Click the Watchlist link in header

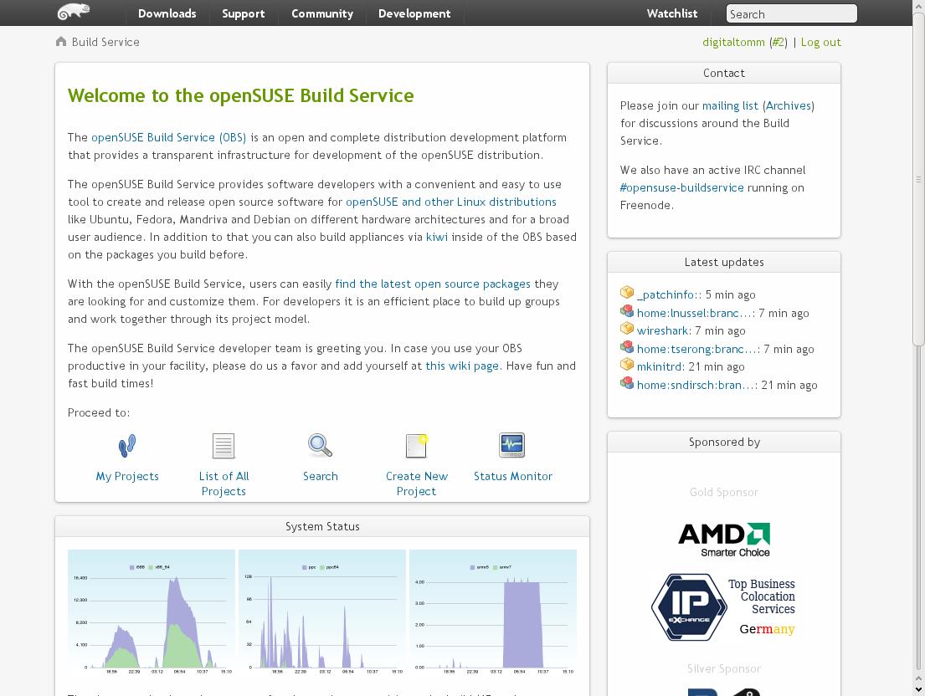pos(671,13)
